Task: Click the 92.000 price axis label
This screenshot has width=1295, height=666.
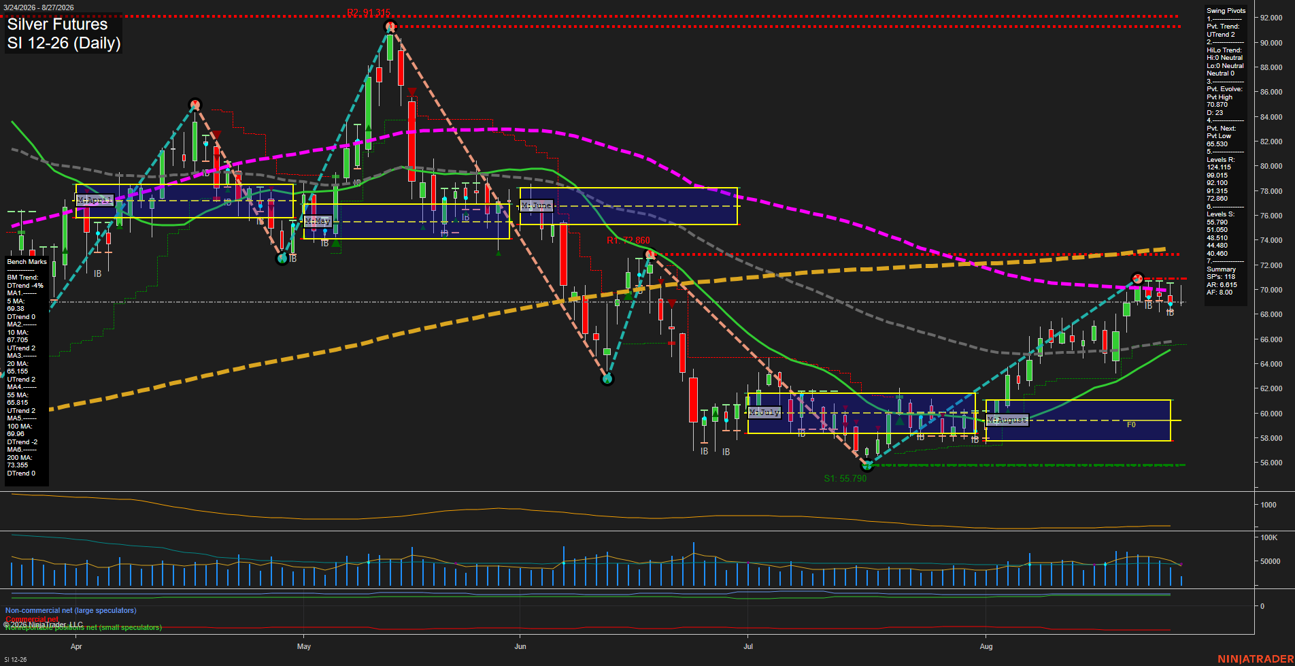Action: (x=1271, y=18)
